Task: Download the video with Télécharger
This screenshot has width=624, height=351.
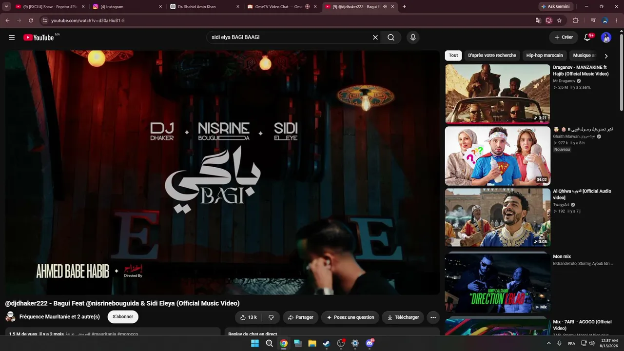Action: [x=403, y=317]
